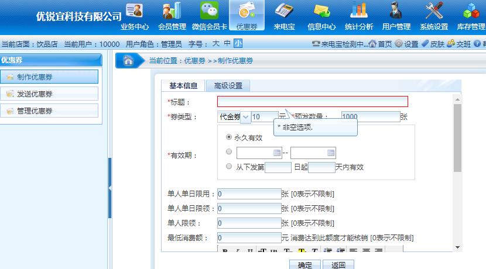Open 管理优惠券 in the sidebar

(x=49, y=111)
